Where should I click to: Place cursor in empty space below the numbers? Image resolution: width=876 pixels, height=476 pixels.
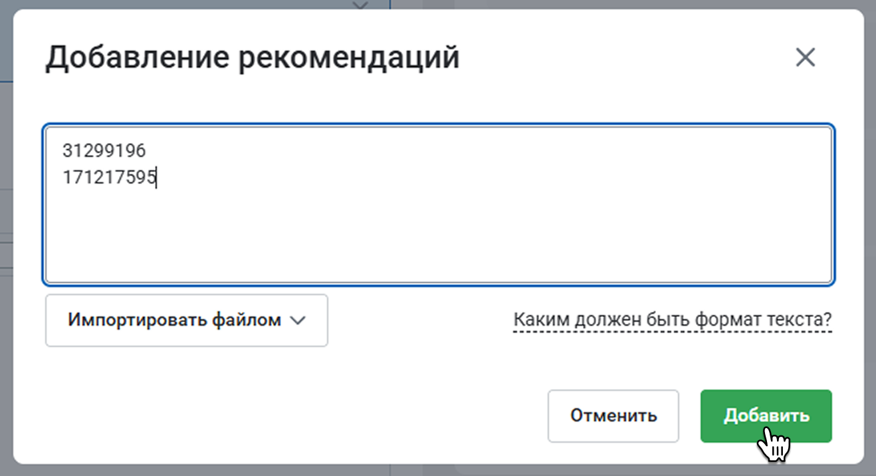pyautogui.click(x=266, y=239)
